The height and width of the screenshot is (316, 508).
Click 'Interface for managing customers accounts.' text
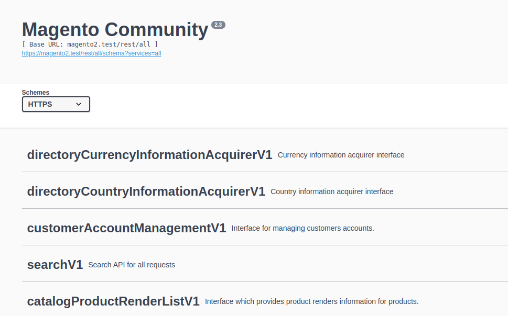tap(302, 228)
